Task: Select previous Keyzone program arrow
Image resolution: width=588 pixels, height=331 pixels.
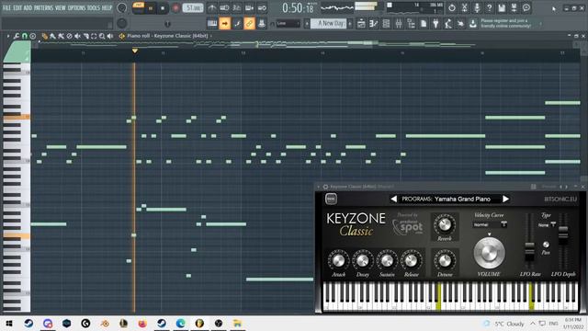Action: click(394, 199)
